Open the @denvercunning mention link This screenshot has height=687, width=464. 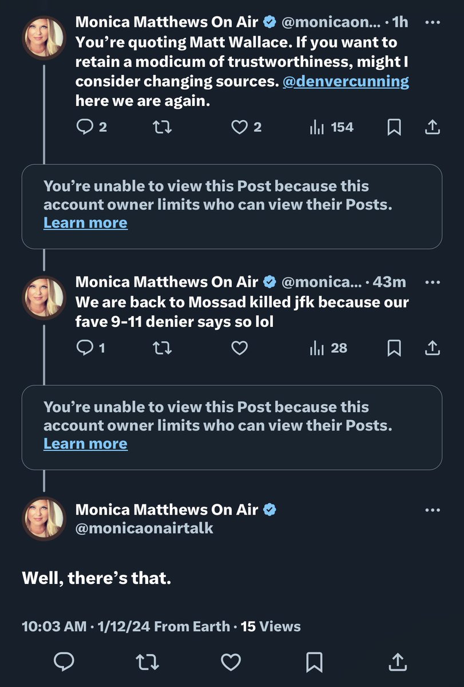click(346, 81)
